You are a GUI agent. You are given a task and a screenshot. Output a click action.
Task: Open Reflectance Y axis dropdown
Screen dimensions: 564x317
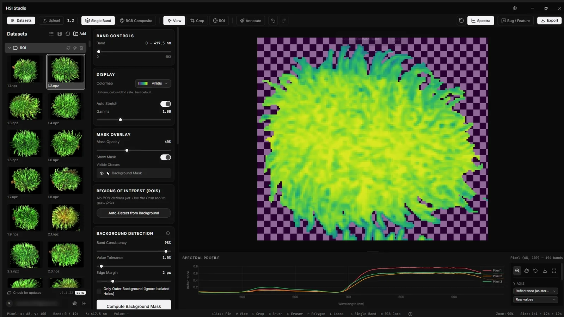click(535, 291)
